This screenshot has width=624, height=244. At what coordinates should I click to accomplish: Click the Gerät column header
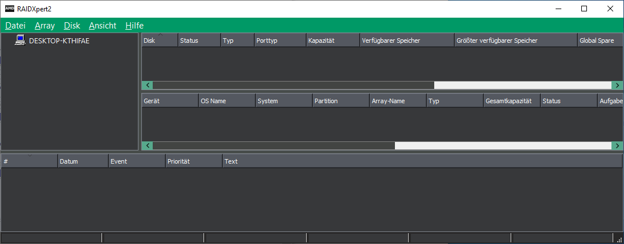pyautogui.click(x=170, y=101)
